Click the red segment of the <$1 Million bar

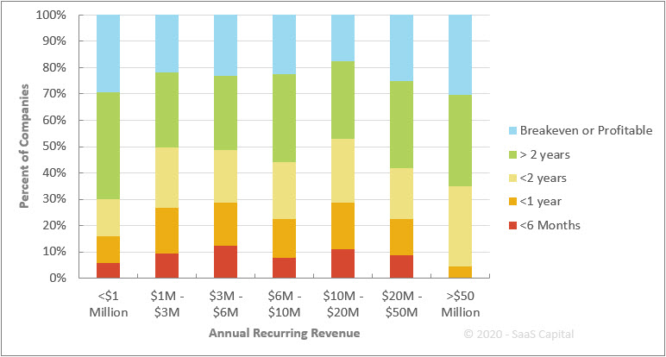(x=109, y=271)
